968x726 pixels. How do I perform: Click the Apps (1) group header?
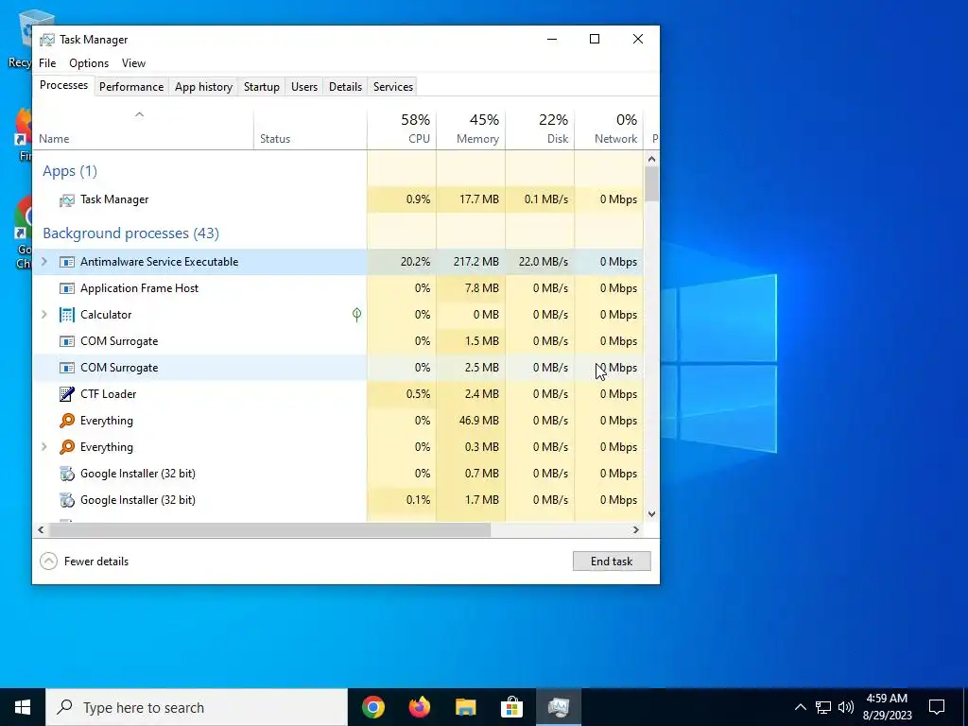(70, 171)
